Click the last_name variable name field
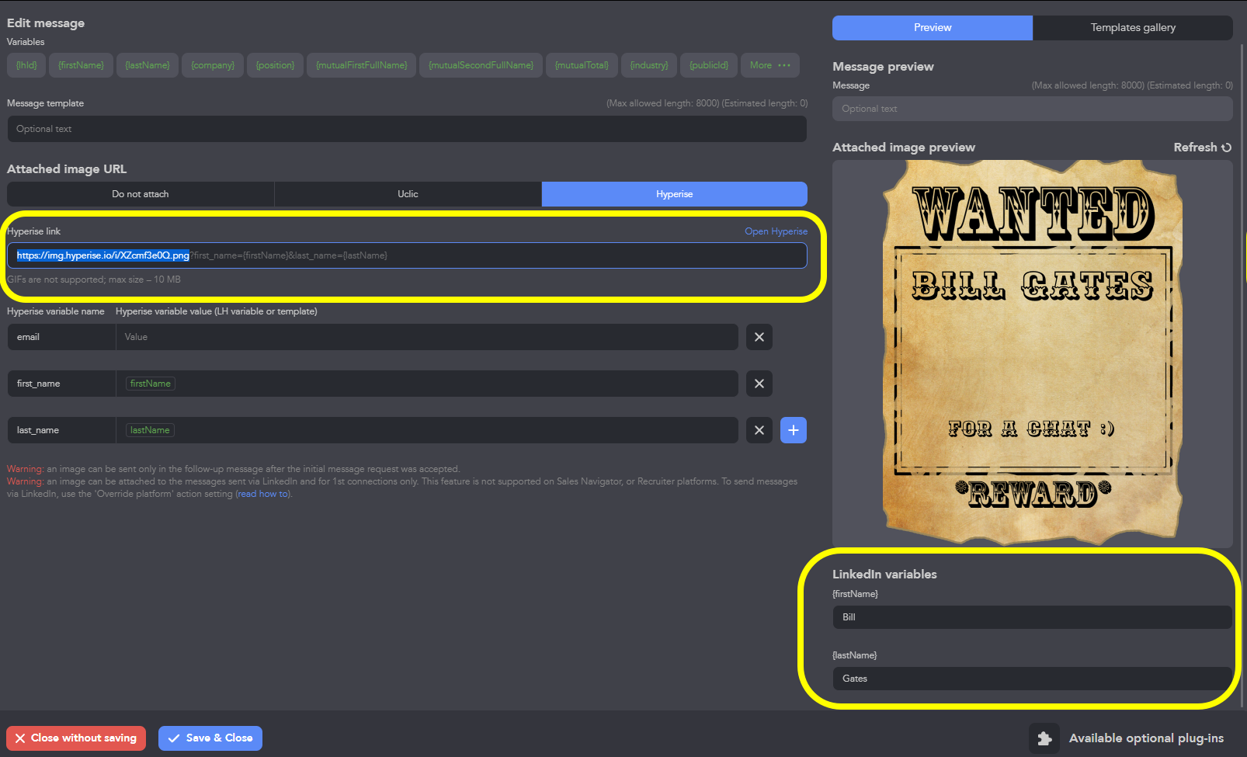Image resolution: width=1247 pixels, height=757 pixels. [61, 430]
